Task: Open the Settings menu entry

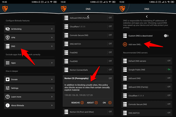Action: point(29,88)
